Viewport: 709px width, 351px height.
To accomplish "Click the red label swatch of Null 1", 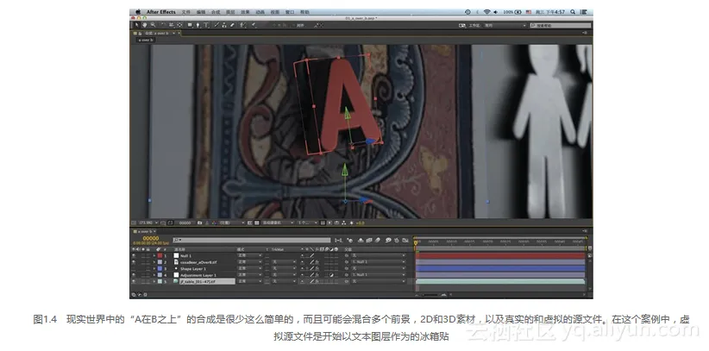I will tap(160, 255).
